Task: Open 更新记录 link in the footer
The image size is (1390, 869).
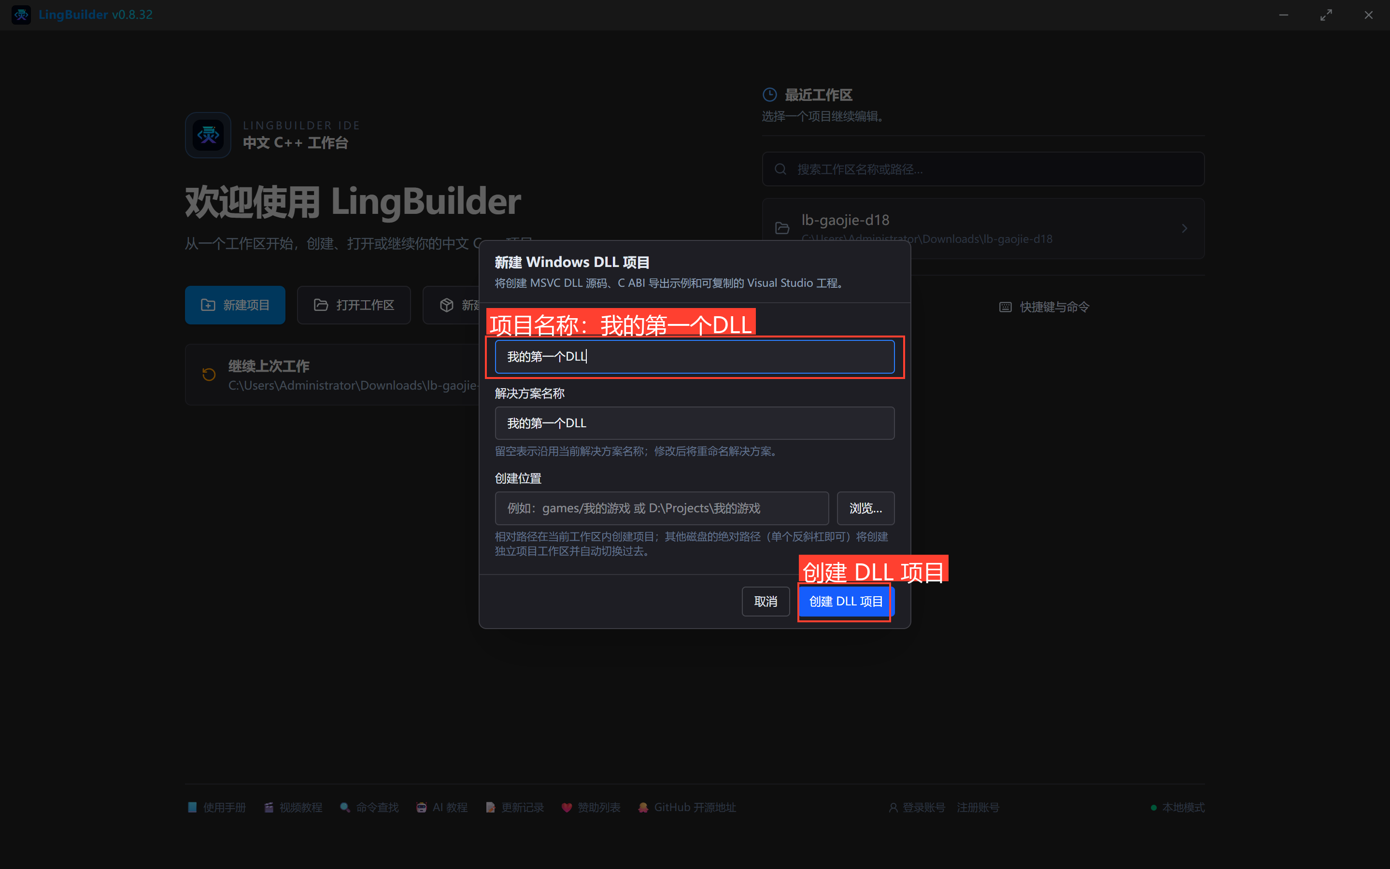Action: click(514, 808)
